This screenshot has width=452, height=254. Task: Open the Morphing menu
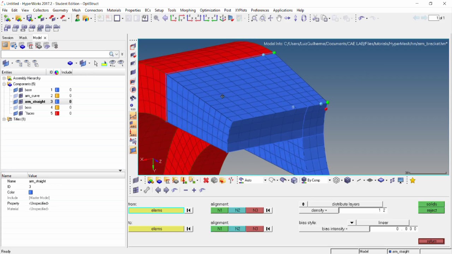(188, 10)
